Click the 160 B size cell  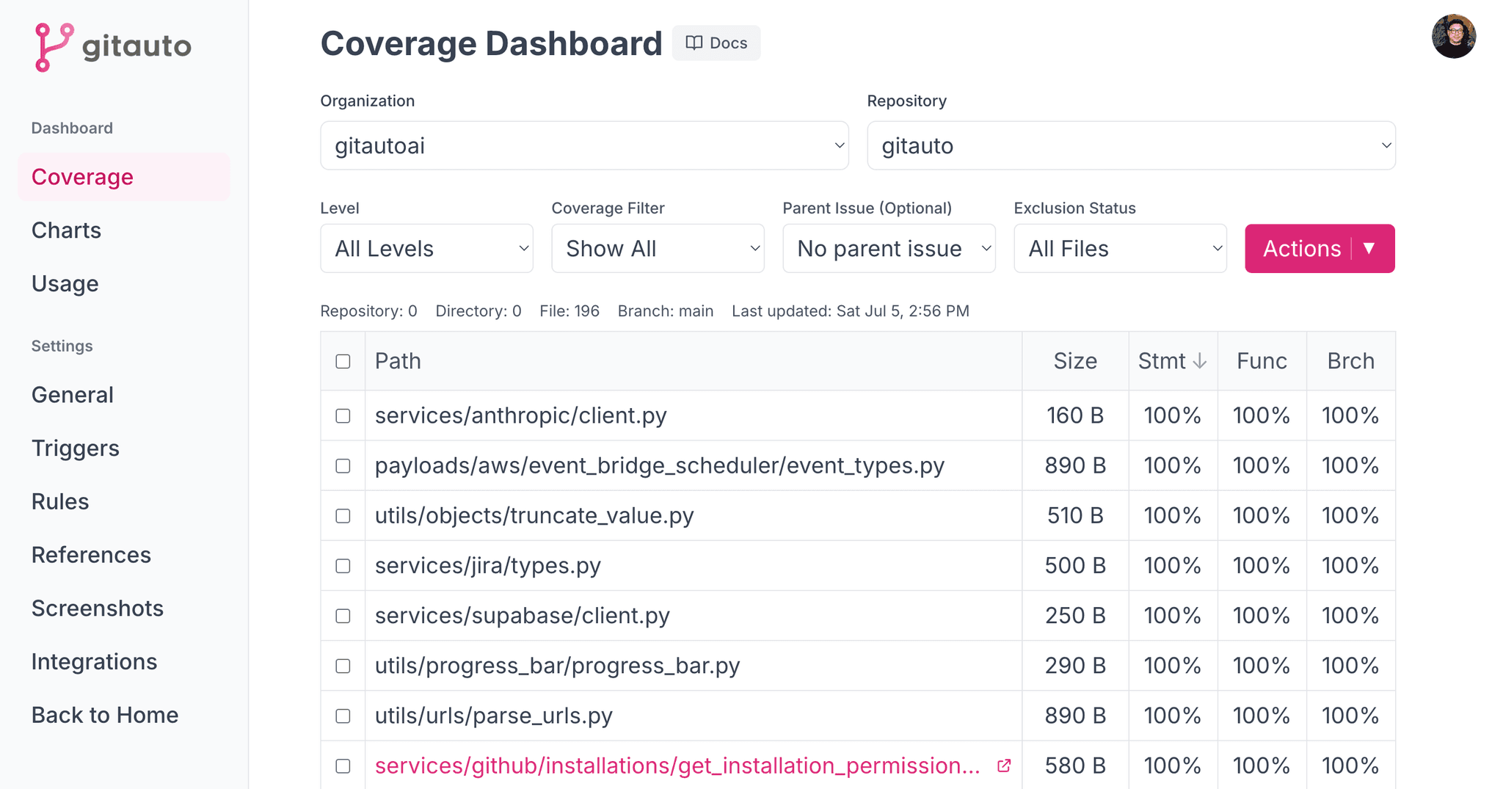coord(1075,415)
